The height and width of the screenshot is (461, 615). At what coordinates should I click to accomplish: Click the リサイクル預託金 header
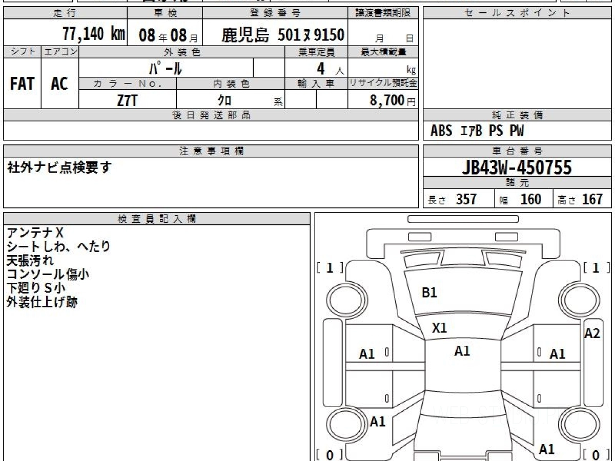tap(383, 83)
